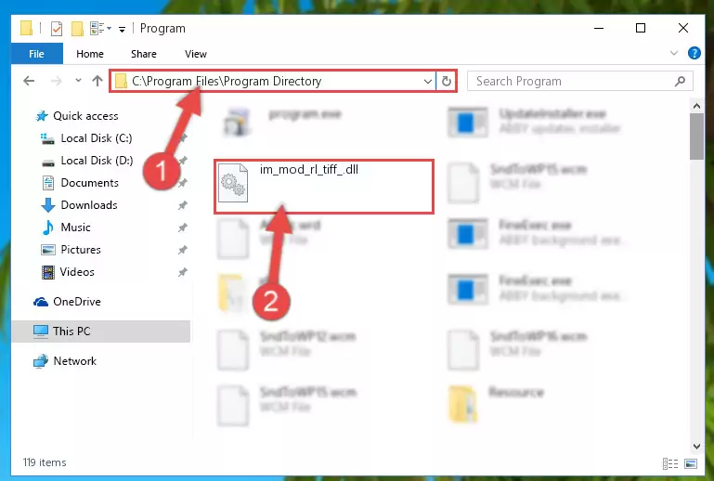Select Quick access in navigation pane
Screen dimensions: 714x481
point(85,116)
